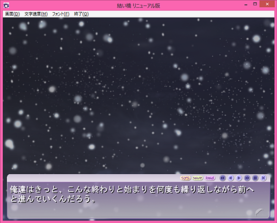Open the 文字速度(M) menu
The image size is (277, 223).
pyautogui.click(x=36, y=14)
